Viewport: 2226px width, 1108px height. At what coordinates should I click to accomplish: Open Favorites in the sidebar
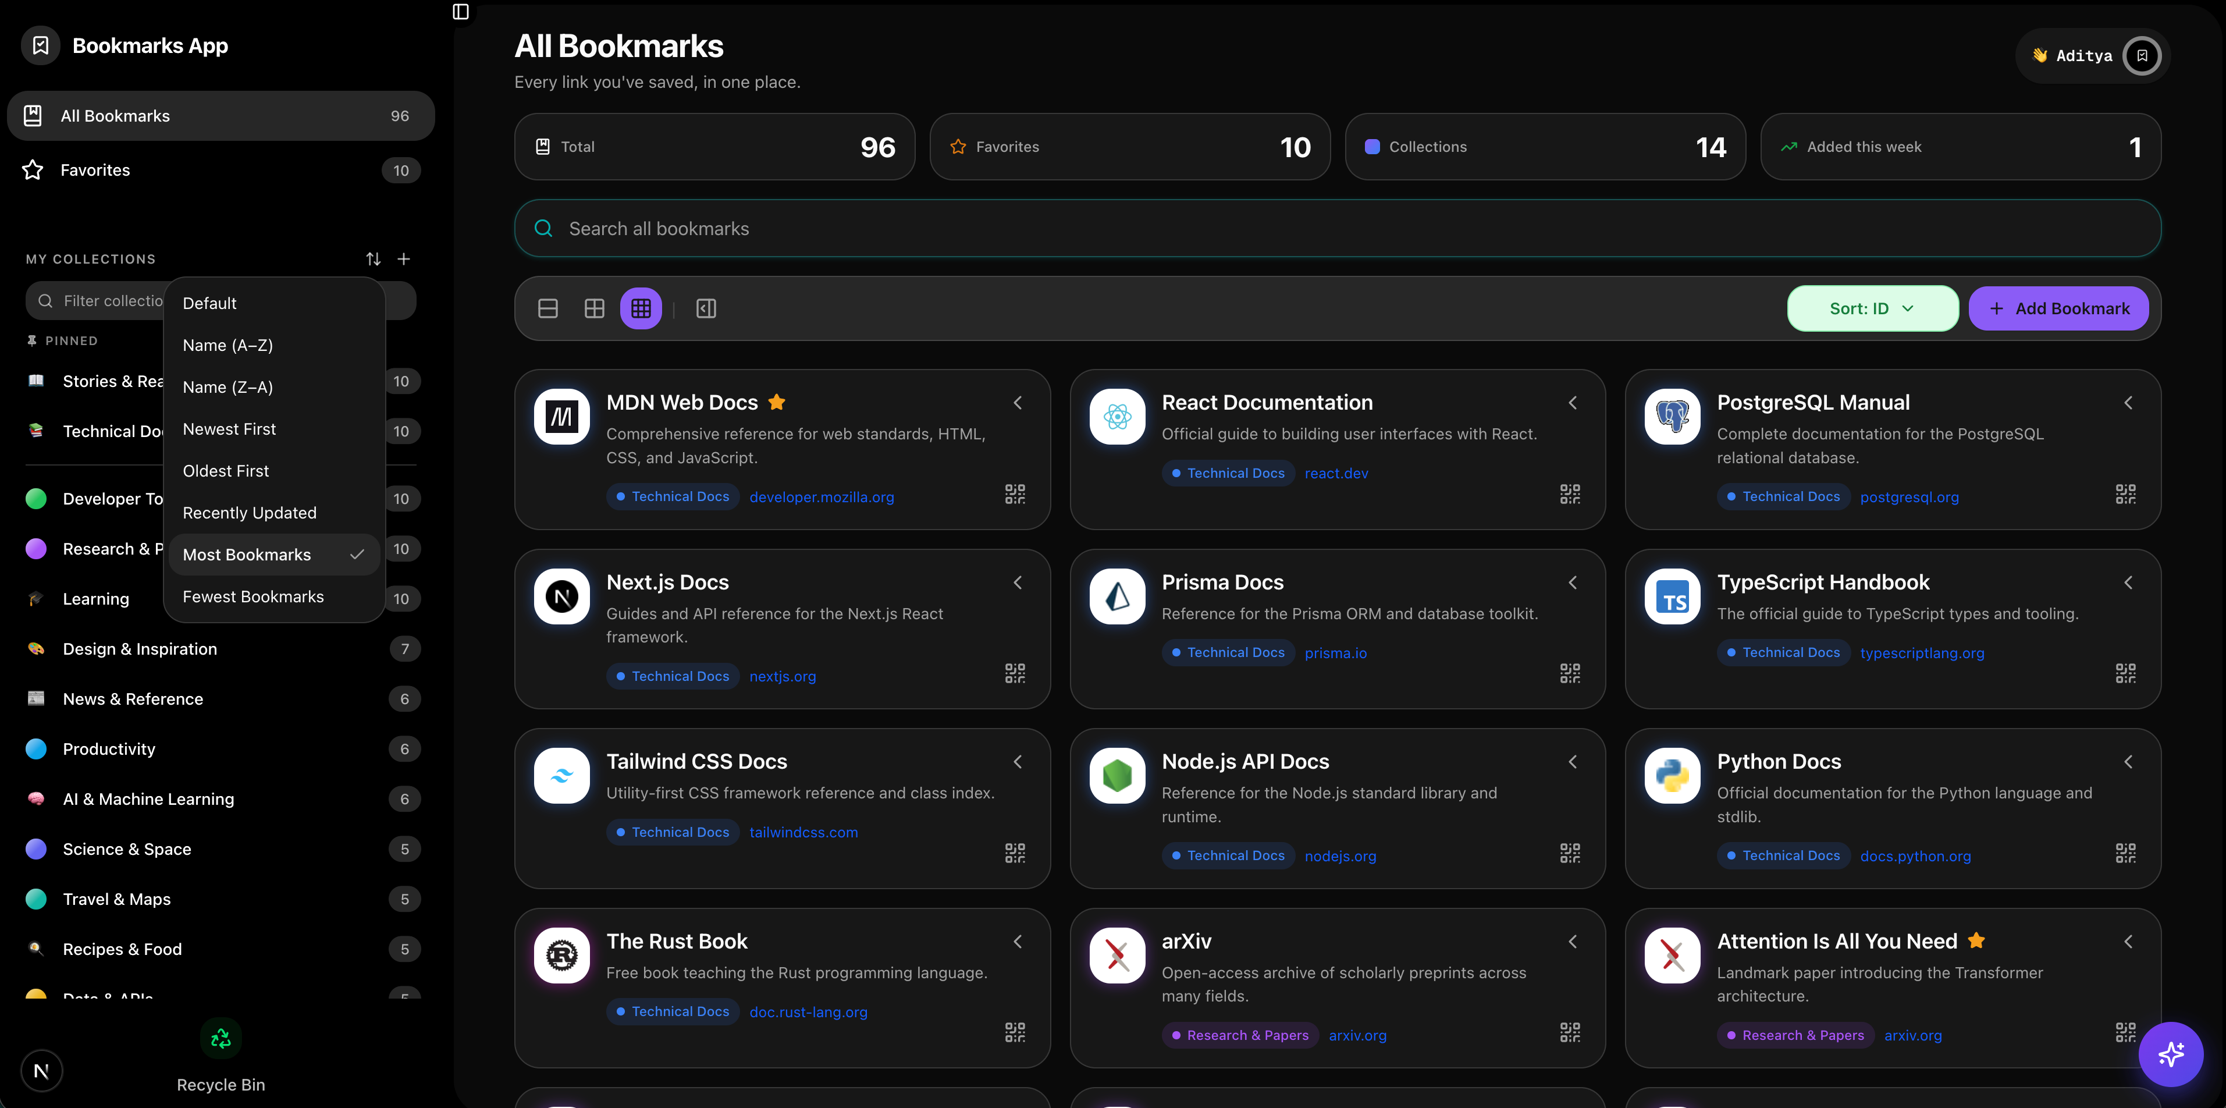coord(221,171)
